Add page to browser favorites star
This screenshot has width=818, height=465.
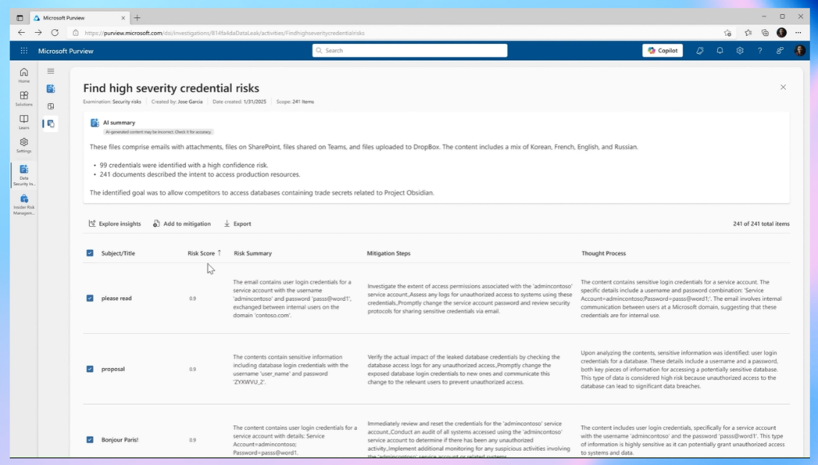point(728,33)
